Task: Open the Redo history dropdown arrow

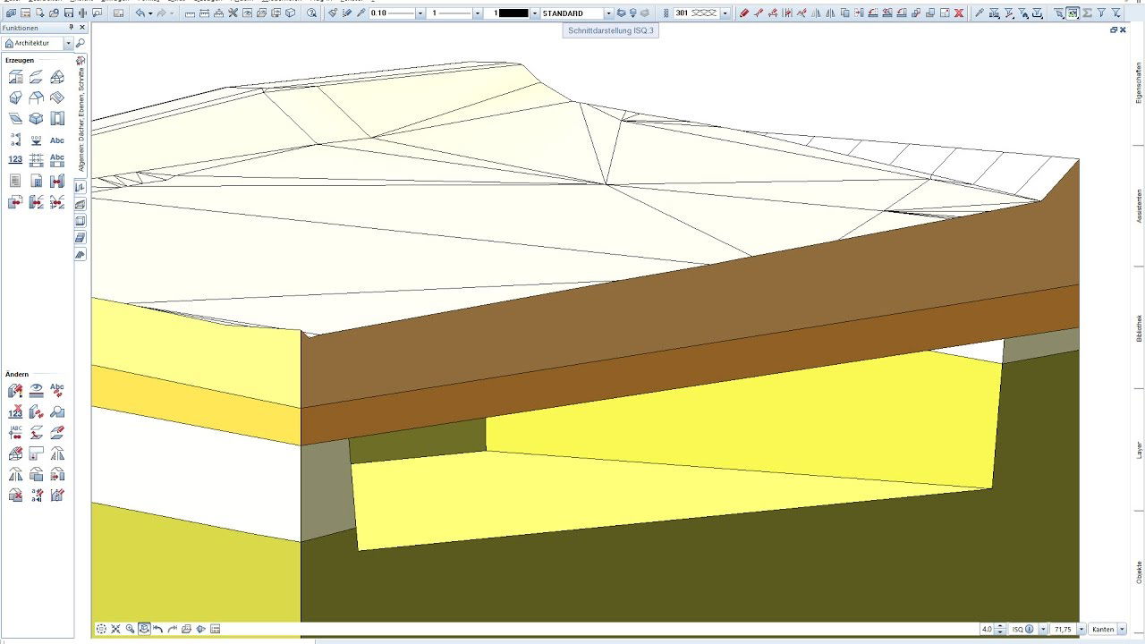Action: (x=172, y=13)
